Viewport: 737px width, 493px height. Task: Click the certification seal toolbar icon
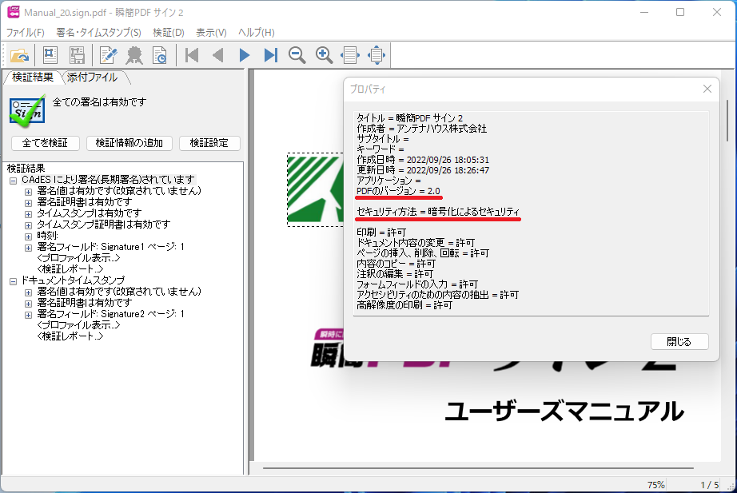click(x=134, y=55)
